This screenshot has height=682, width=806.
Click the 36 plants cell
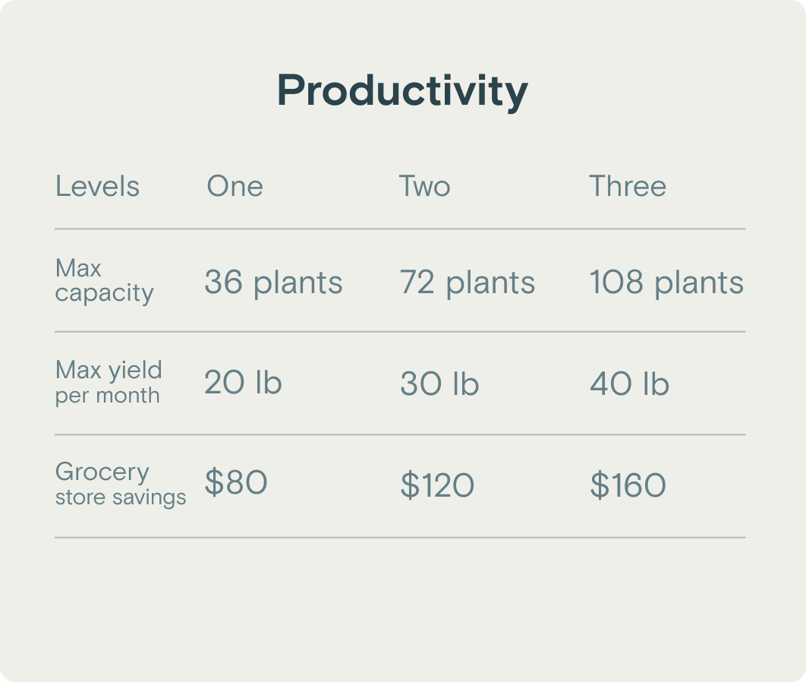[273, 283]
